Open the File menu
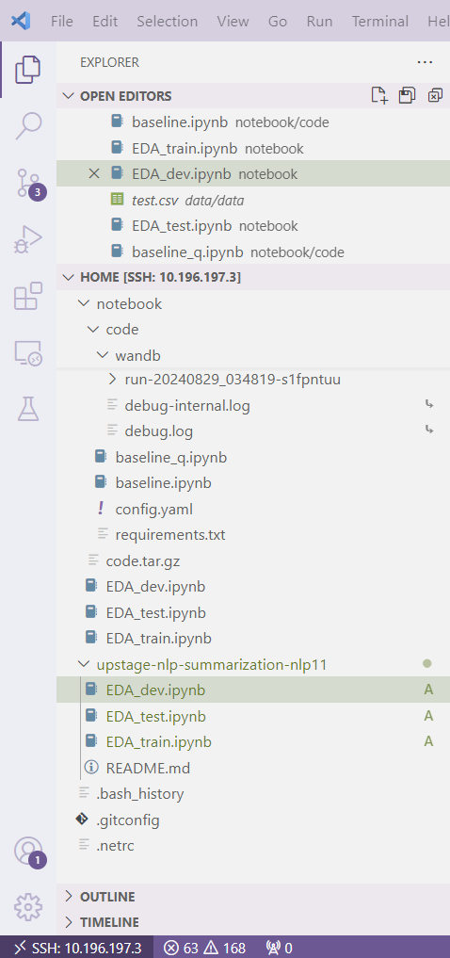The image size is (450, 958). 62,22
